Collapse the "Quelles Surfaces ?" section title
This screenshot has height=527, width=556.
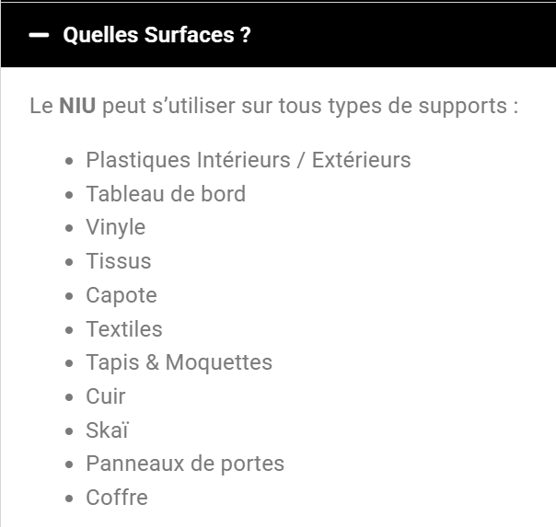[x=156, y=35]
